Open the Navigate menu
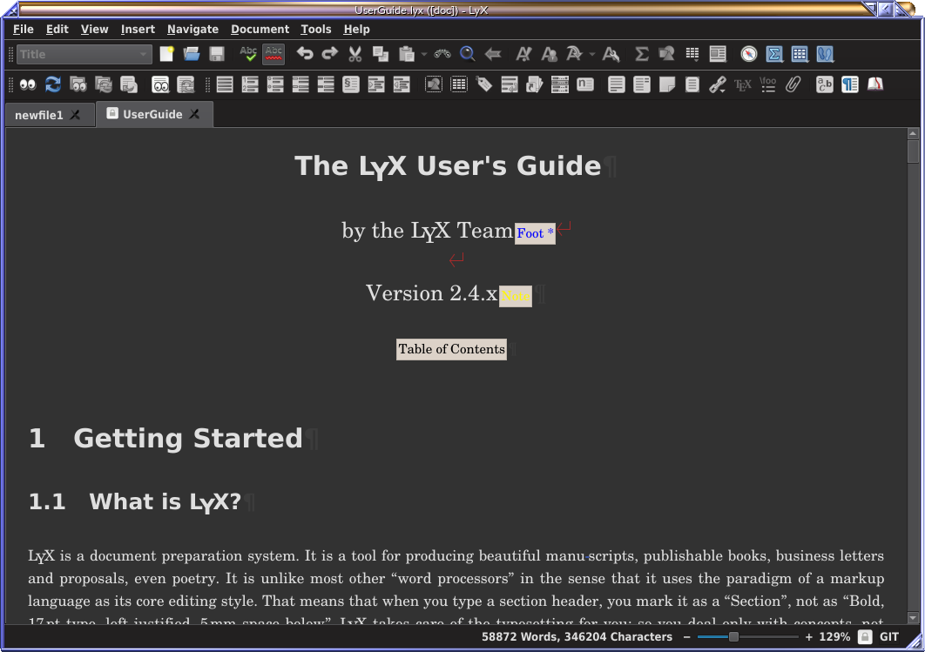Screen dimensions: 925x652 click(x=192, y=30)
